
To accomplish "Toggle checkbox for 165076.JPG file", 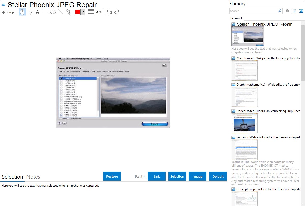I will pyautogui.click(x=61, y=85).
